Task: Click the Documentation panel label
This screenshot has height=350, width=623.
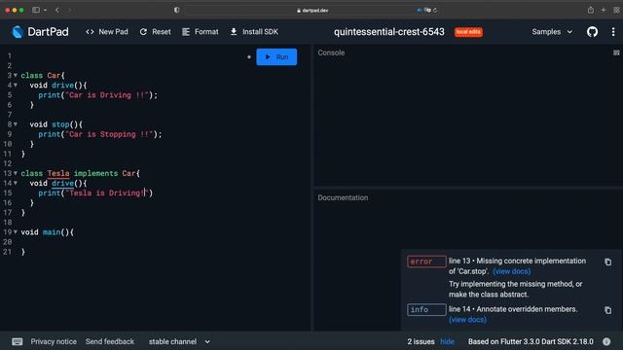Action: point(343,197)
